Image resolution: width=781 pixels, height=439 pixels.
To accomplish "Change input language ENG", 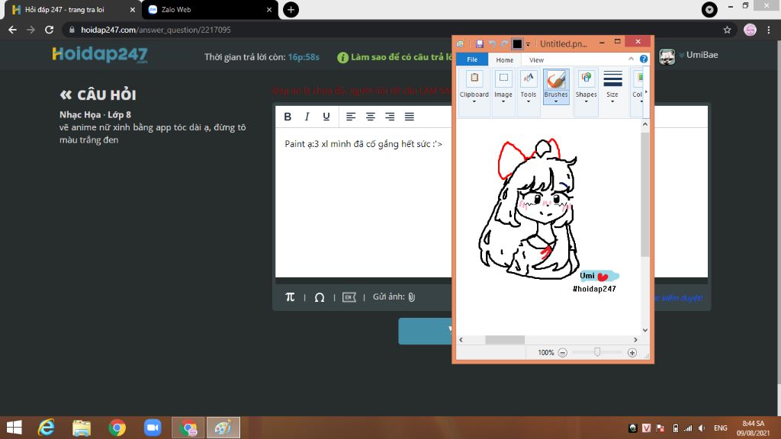I will click(720, 428).
